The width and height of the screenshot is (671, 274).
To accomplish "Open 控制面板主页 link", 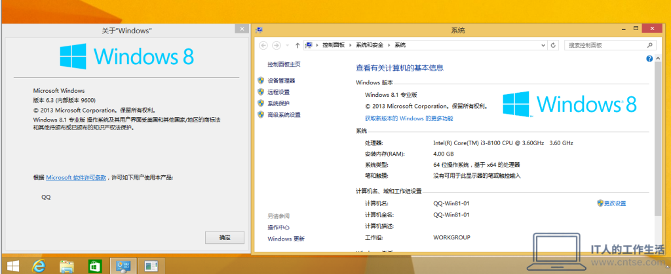I will 284,65.
